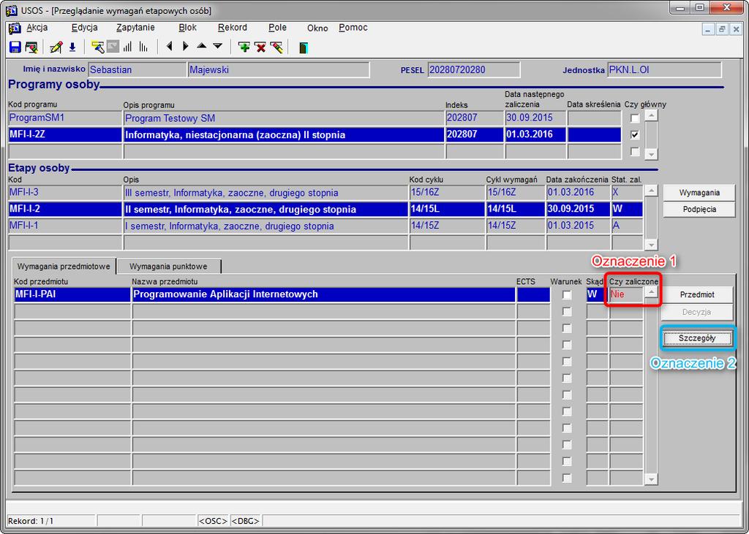Click the Podpięcia button
This screenshot has height=534, width=749.
point(699,209)
